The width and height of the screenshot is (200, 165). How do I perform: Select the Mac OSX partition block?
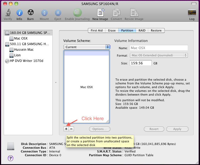87,87
